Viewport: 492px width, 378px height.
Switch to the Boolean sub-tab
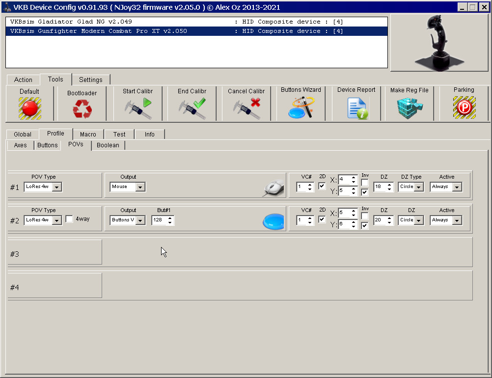click(108, 145)
